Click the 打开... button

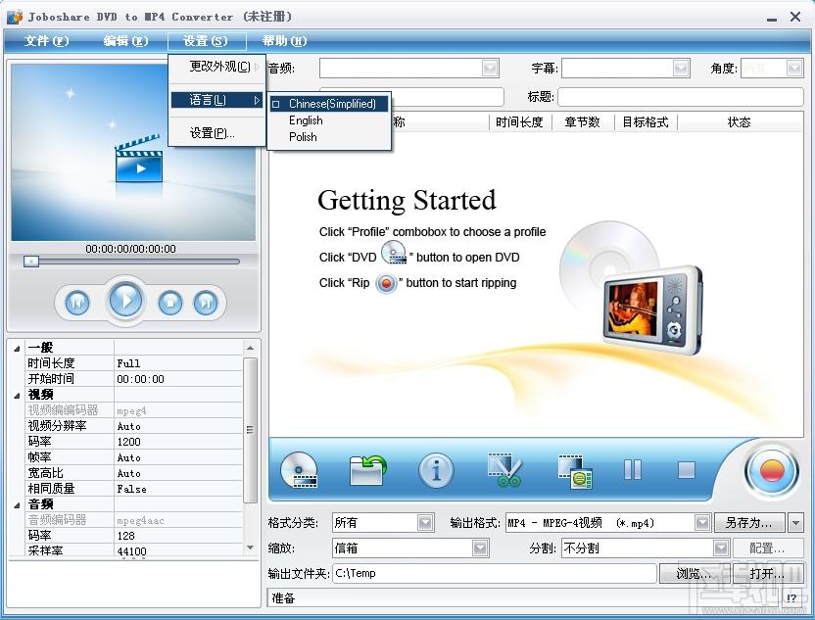pyautogui.click(x=768, y=573)
